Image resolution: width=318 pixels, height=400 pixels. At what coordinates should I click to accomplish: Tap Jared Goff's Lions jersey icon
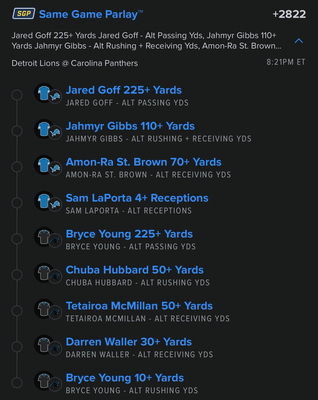[x=44, y=93]
